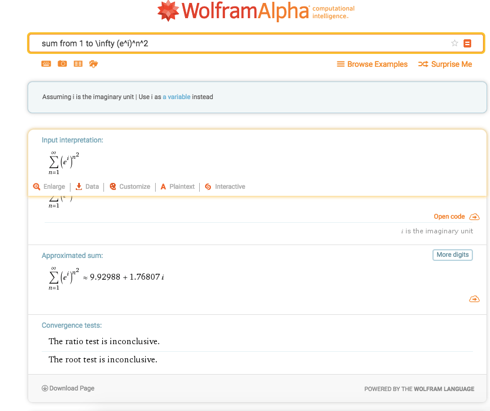Viewport: 490px width, 411px height.
Task: Click the WolframAlpha logo
Action: (x=256, y=11)
